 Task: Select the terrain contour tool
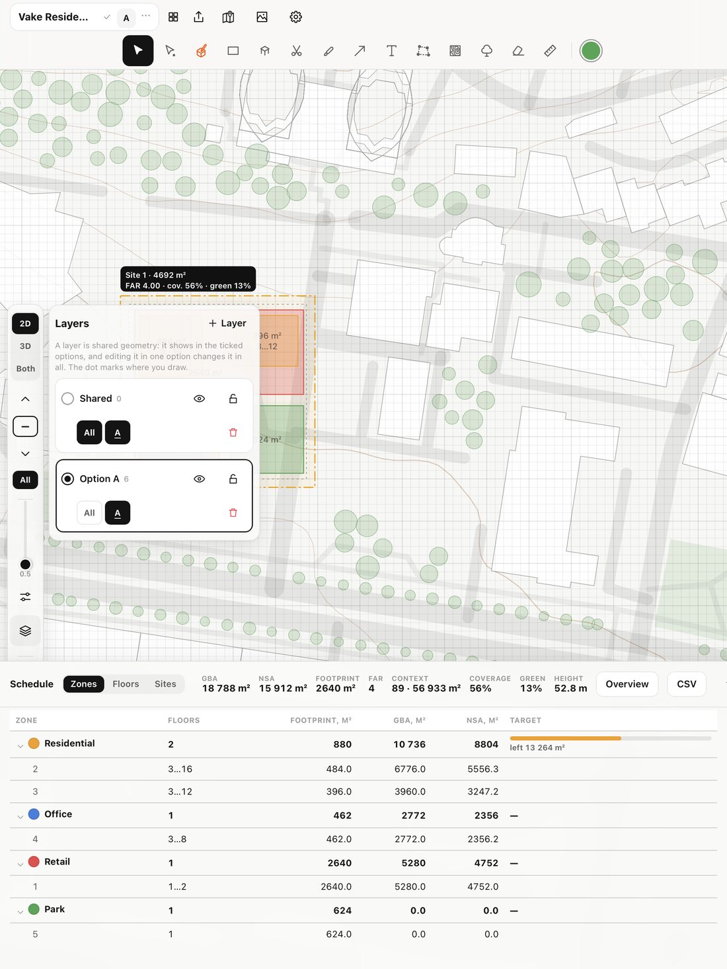[455, 51]
